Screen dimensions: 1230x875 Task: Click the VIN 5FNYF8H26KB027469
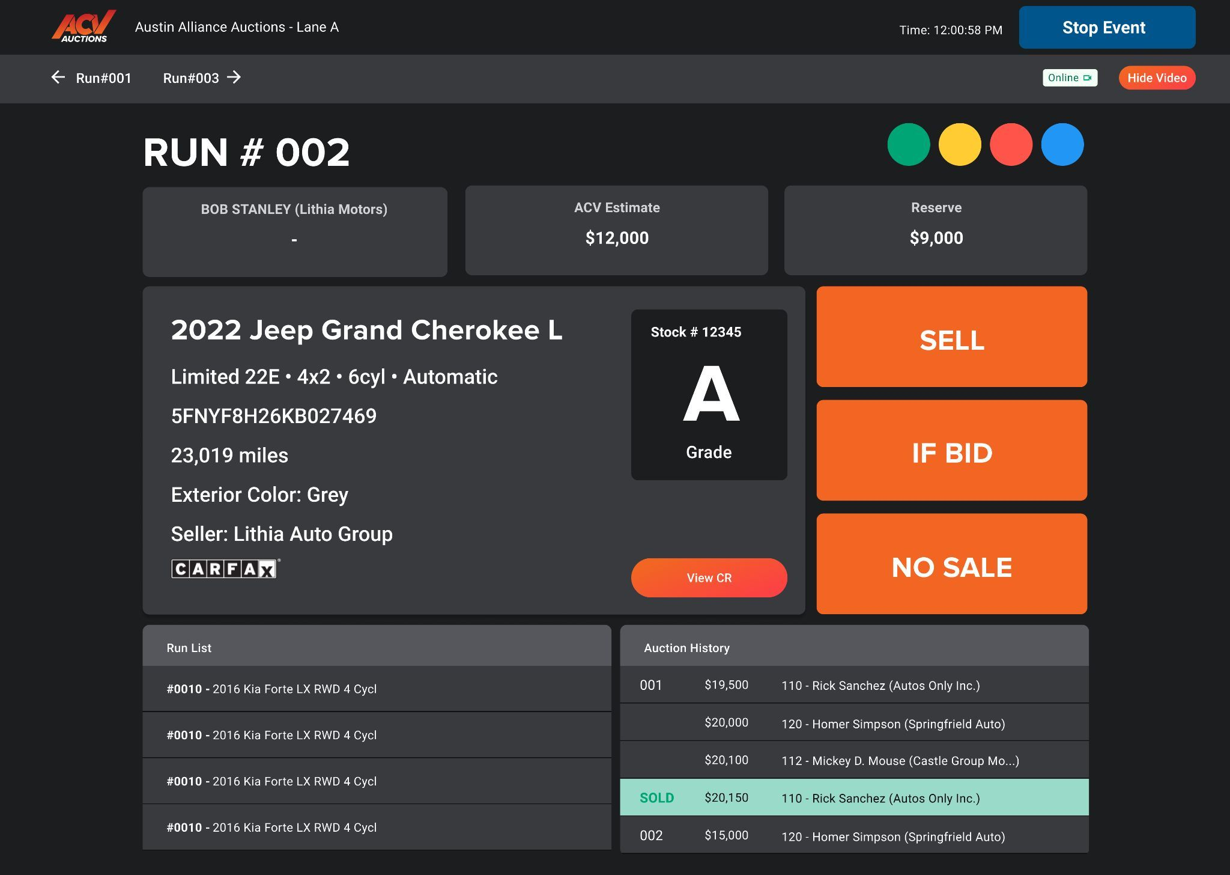pos(274,416)
